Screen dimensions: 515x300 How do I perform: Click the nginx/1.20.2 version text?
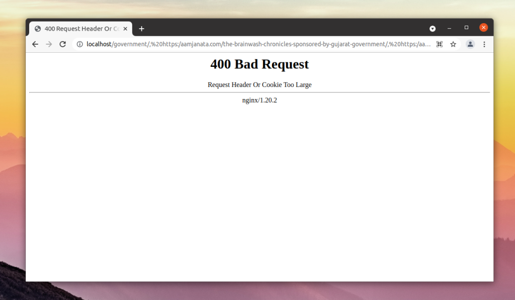pyautogui.click(x=260, y=100)
